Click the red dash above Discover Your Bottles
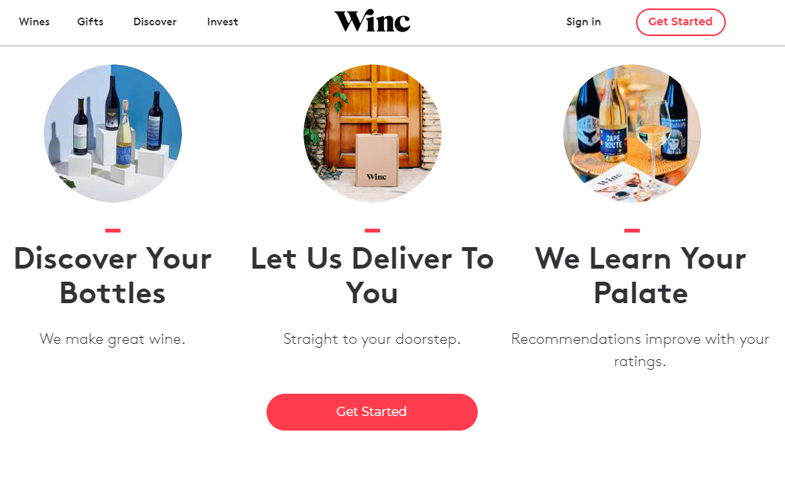 click(113, 230)
